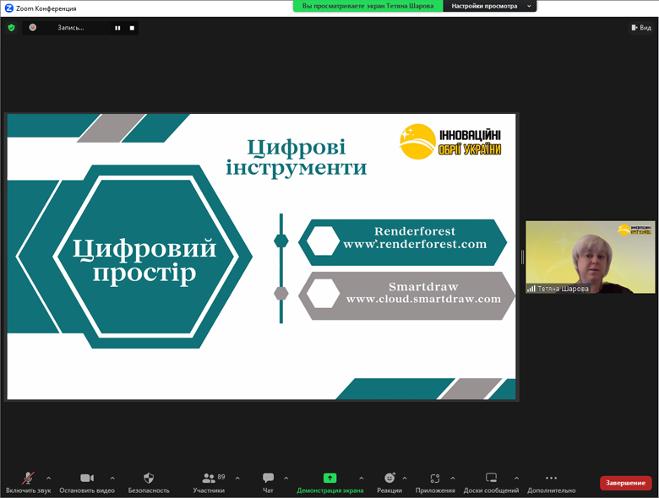Open the Безопасность security menu
659x498 pixels.
tap(149, 482)
